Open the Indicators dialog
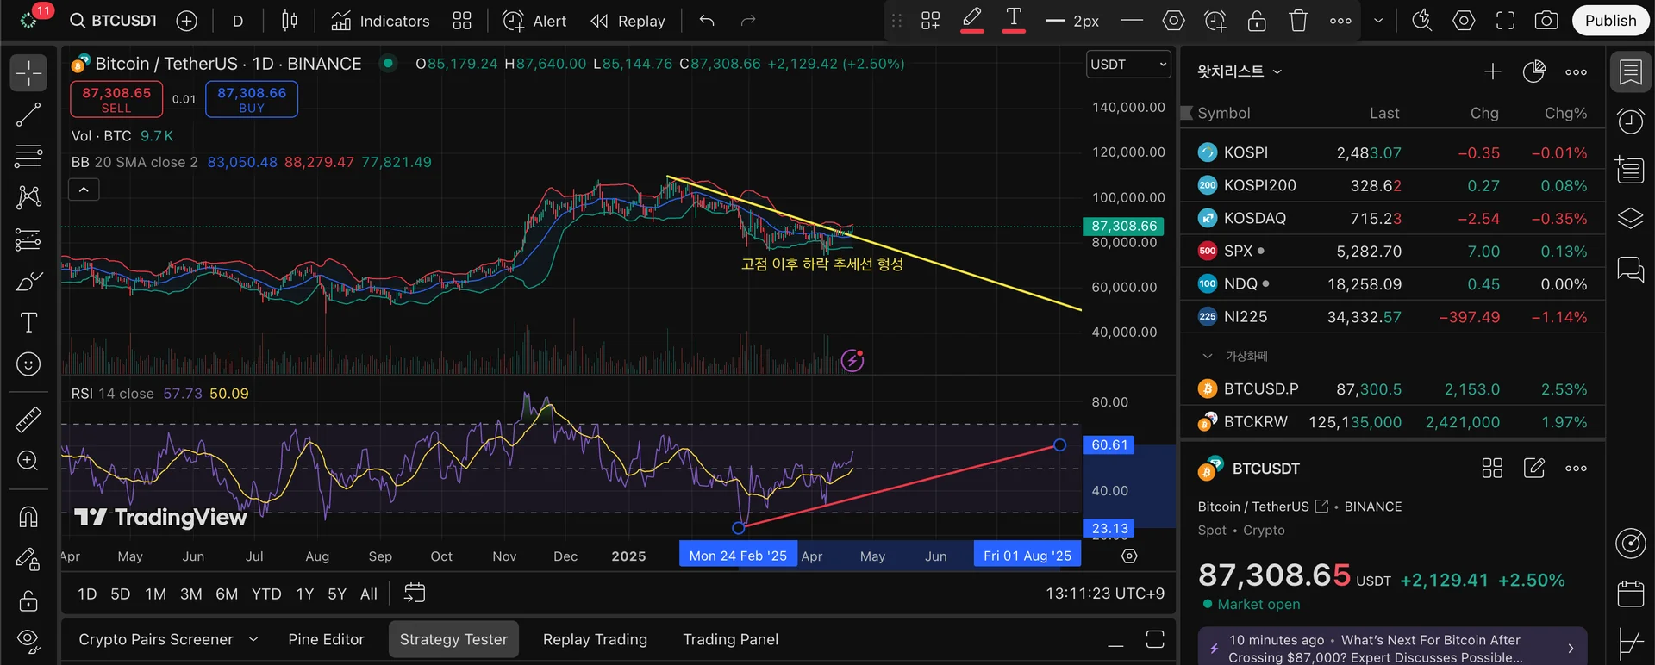Image resolution: width=1655 pixels, height=665 pixels. [x=380, y=21]
